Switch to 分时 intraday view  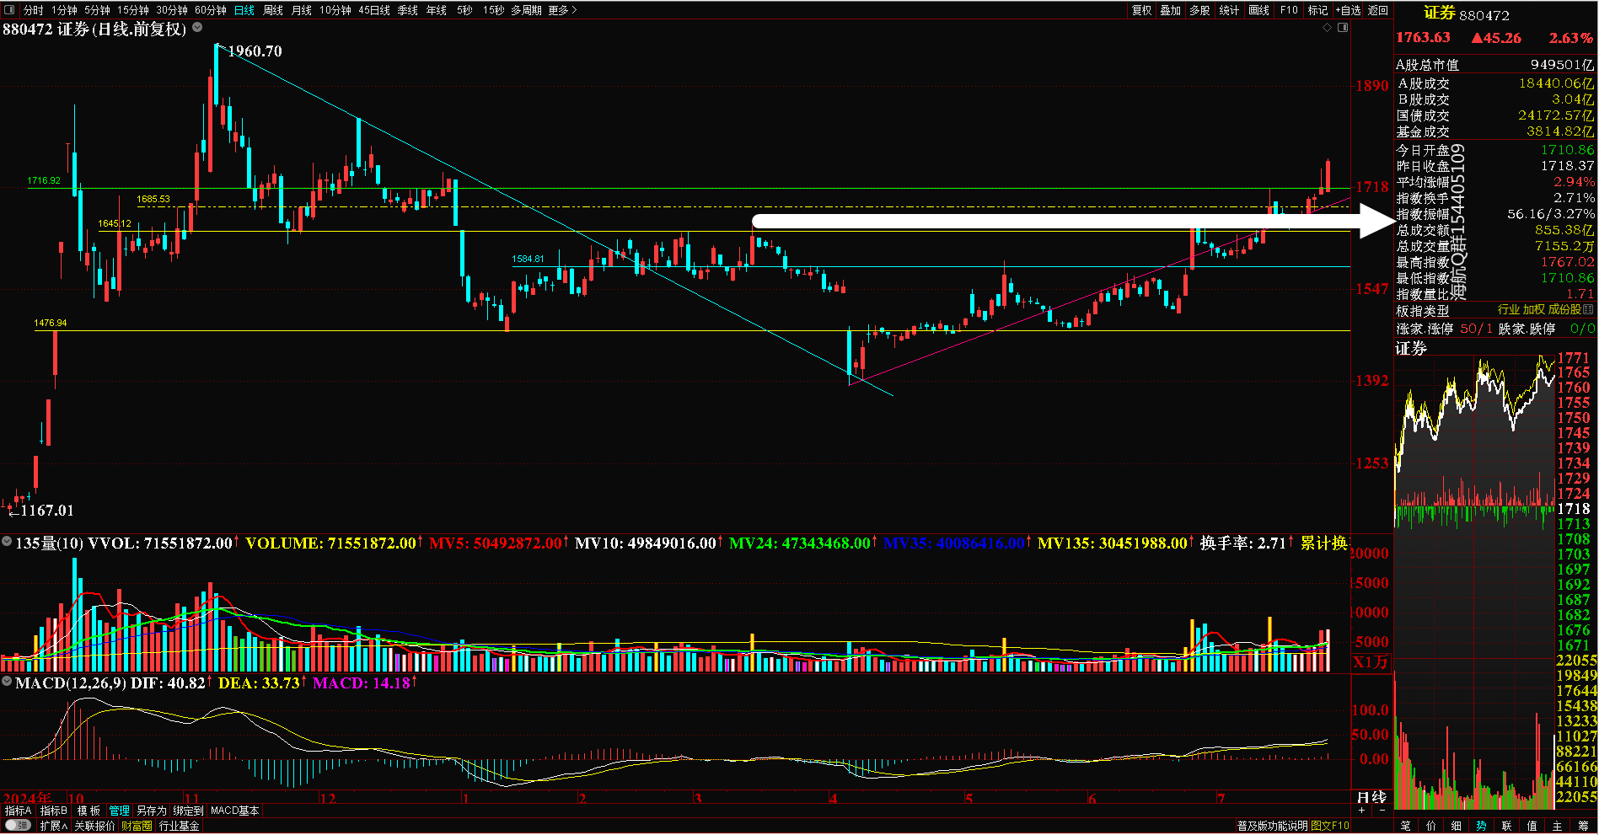click(33, 10)
